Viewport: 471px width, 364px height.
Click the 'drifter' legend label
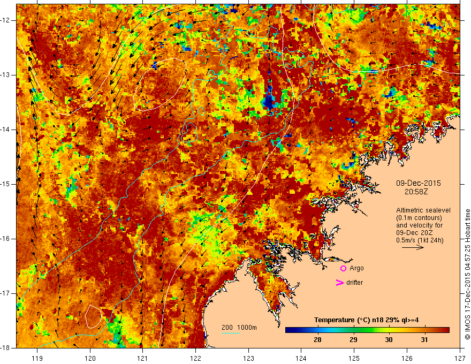[354, 283]
